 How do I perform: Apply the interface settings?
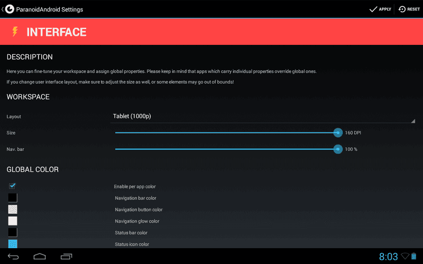click(x=380, y=9)
